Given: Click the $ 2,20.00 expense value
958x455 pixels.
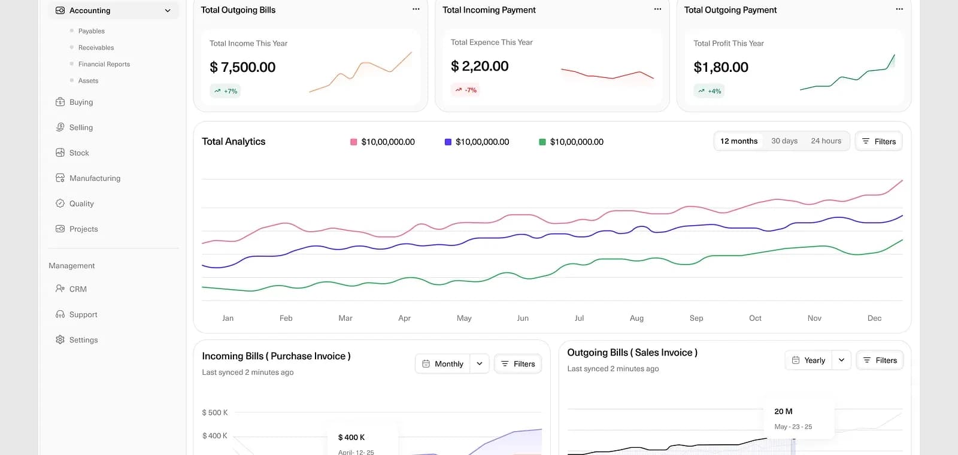Looking at the screenshot, I should tap(480, 66).
